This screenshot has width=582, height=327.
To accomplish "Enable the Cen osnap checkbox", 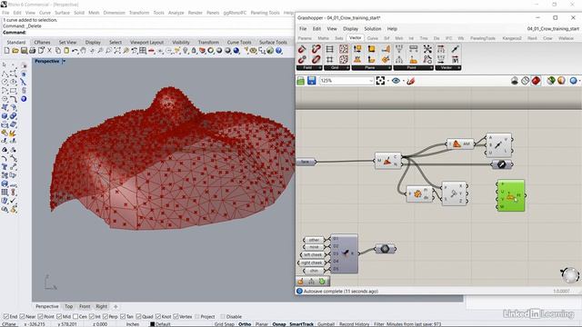I will [x=75, y=317].
